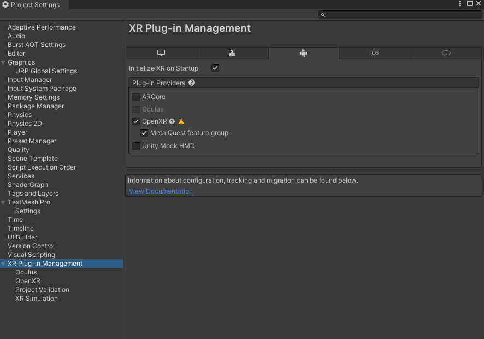Select the VR headset platform icon tab
Image resolution: width=484 pixels, height=339 pixels.
tap(446, 53)
